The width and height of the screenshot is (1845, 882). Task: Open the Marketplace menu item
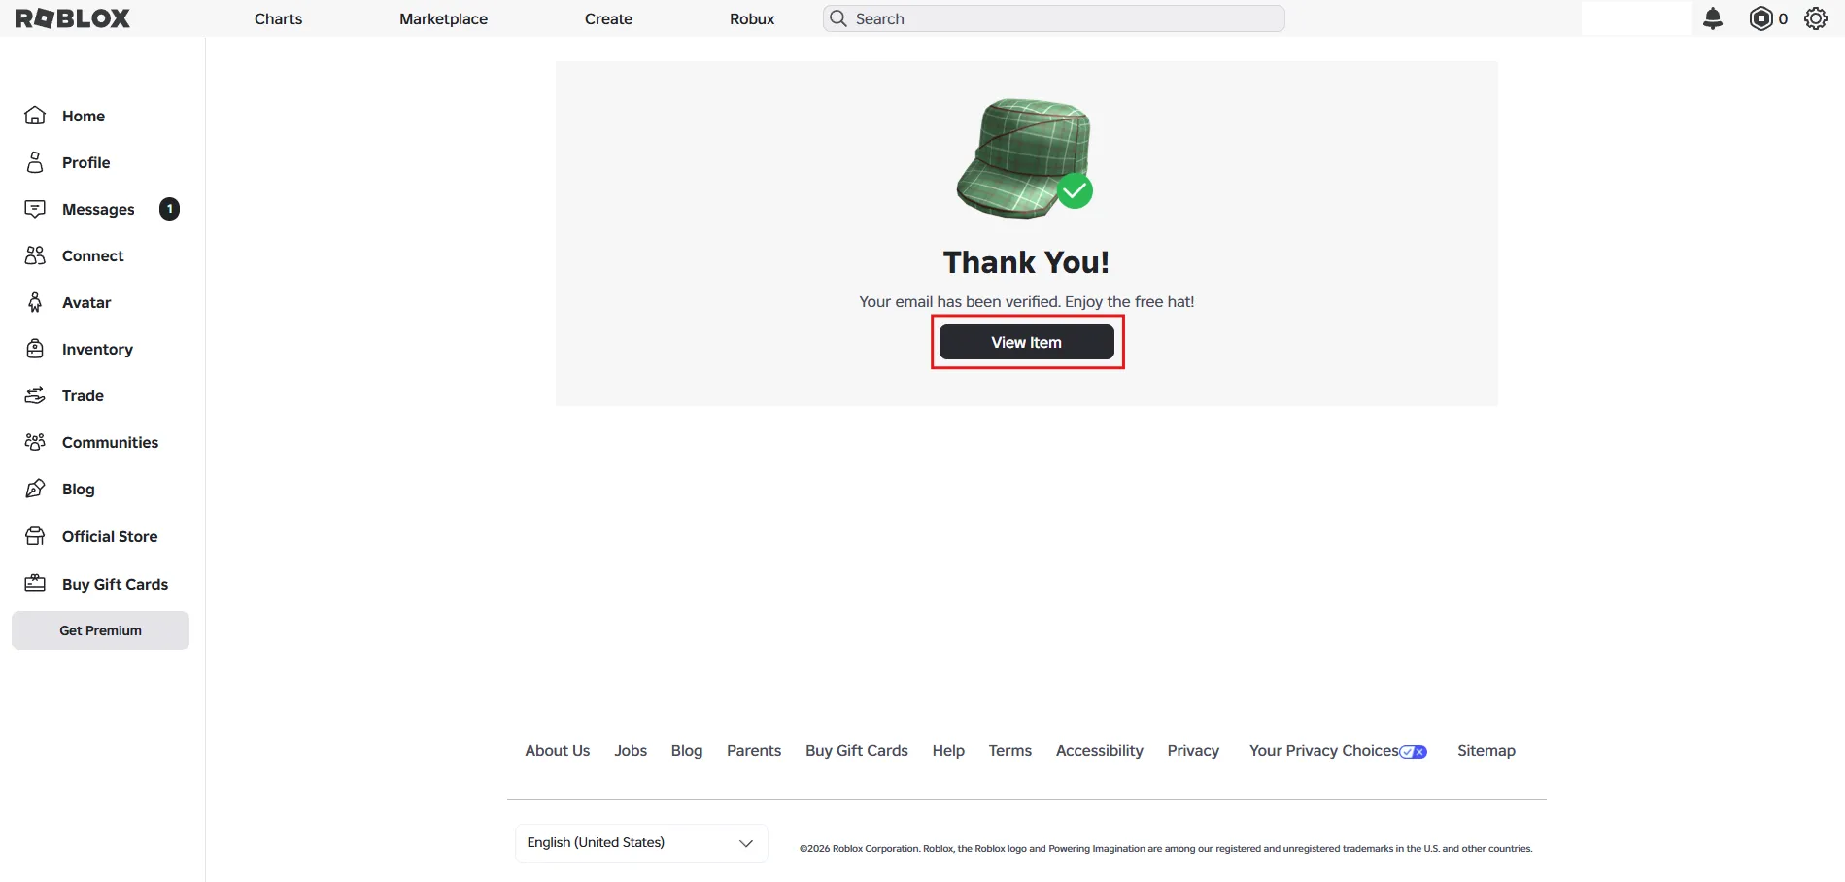[x=444, y=18]
